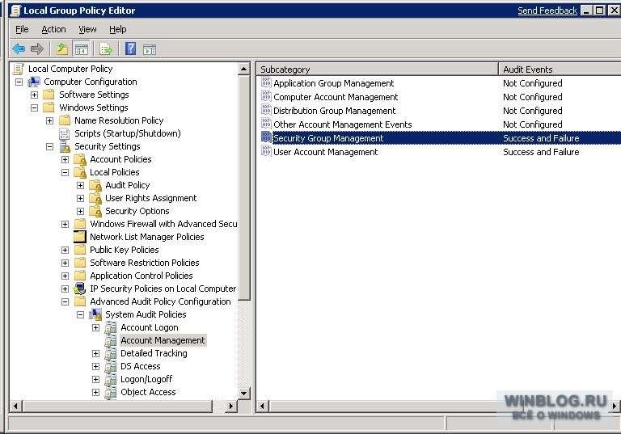The width and height of the screenshot is (621, 434).
Task: Select the Distribution Group Management policy icon
Action: click(x=266, y=111)
